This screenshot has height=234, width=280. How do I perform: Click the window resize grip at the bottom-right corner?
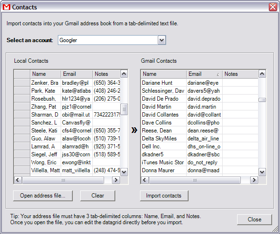[275, 229]
